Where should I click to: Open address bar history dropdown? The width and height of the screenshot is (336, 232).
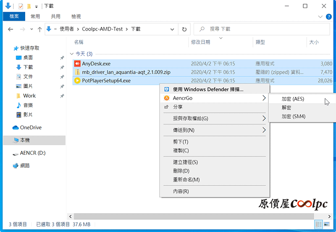172,29
